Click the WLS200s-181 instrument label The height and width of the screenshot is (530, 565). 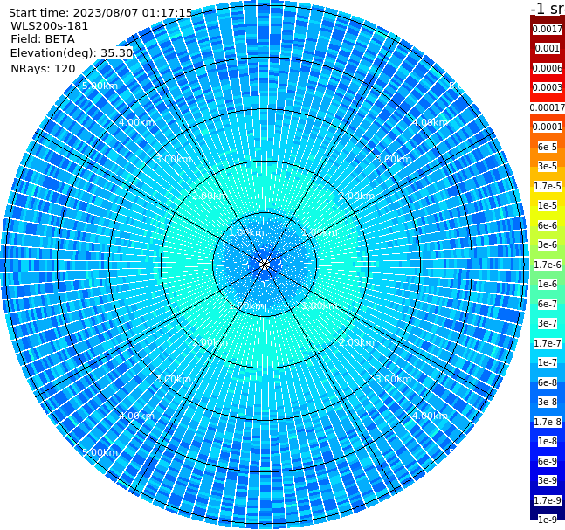click(50, 26)
